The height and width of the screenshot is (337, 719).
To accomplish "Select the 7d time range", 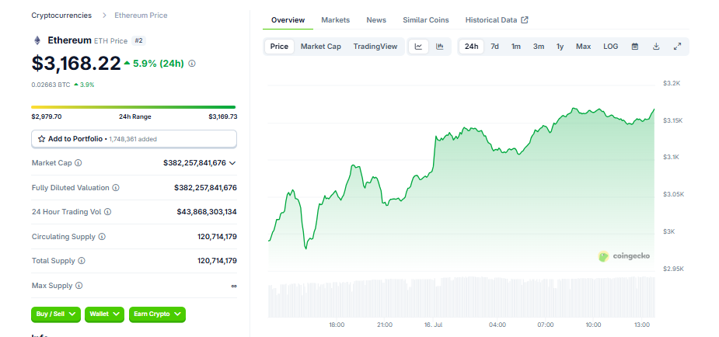I will [x=494, y=47].
